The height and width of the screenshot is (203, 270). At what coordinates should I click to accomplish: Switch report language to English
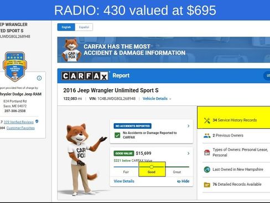66,27
